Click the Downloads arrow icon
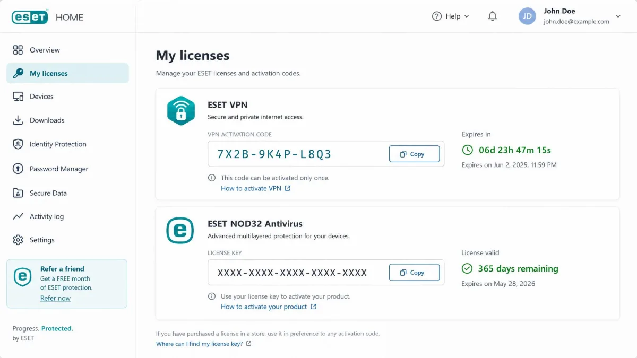The image size is (637, 358). 18,120
